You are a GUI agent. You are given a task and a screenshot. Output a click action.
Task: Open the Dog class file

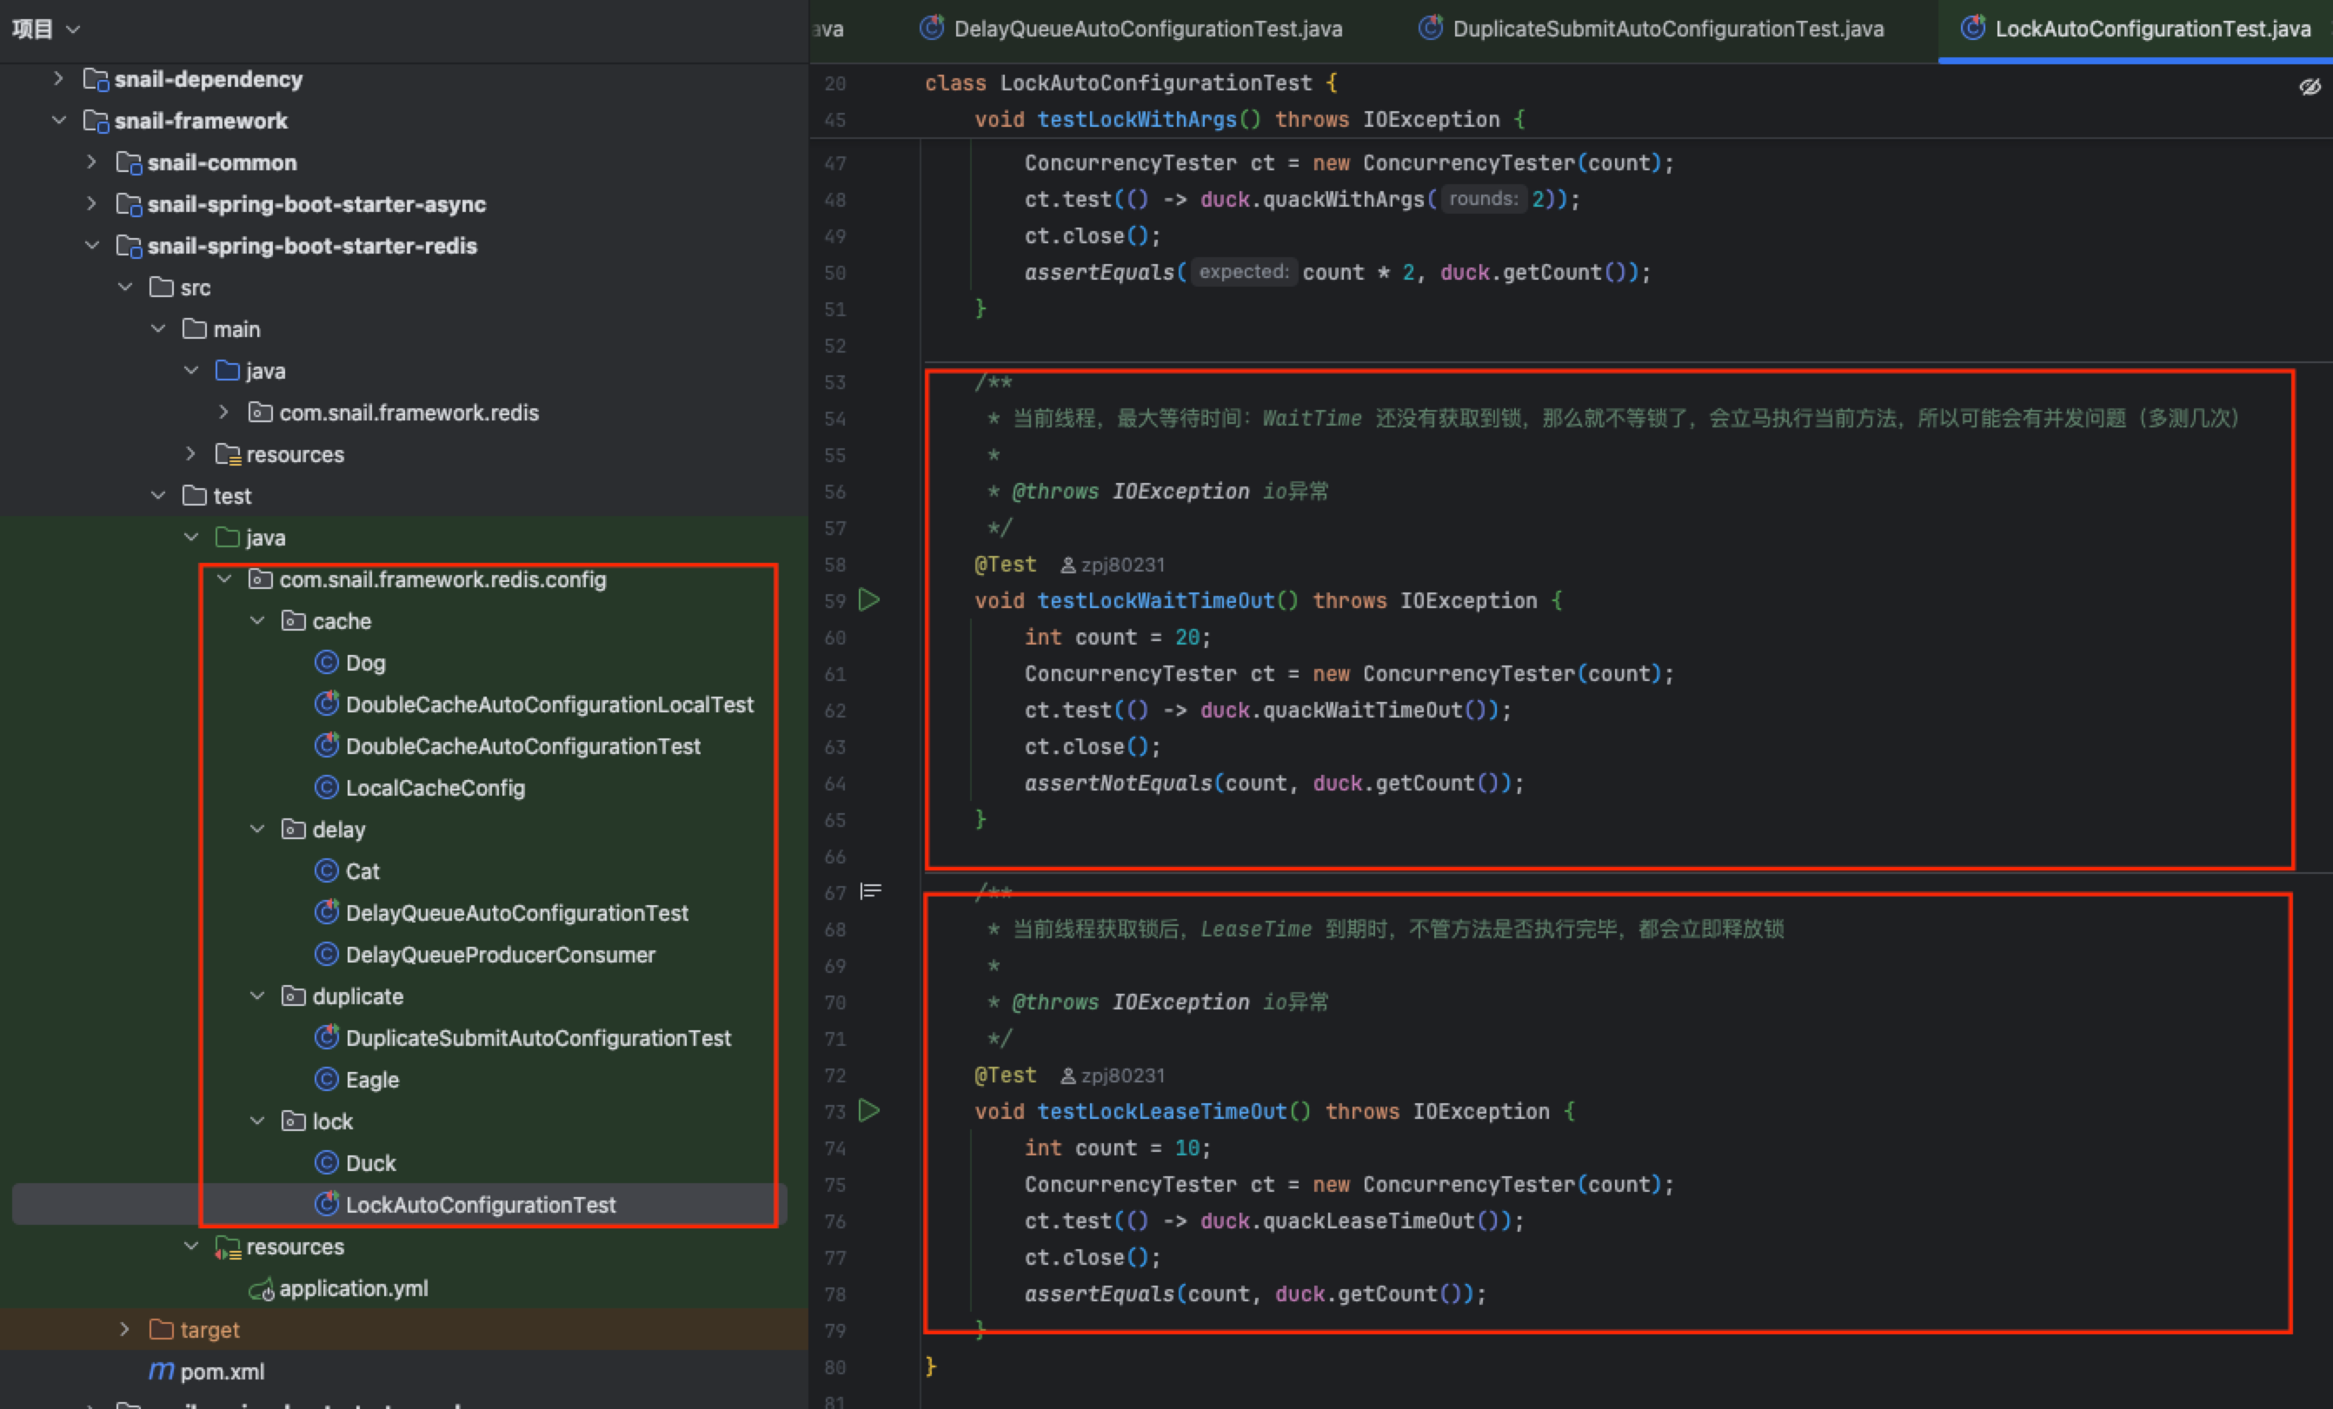364,663
